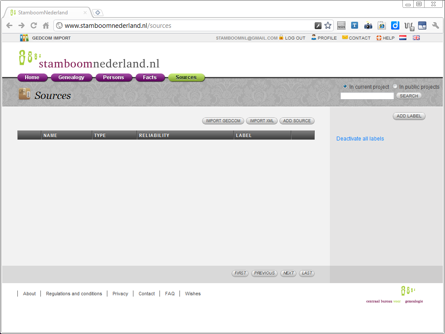Open the Contact footer link

(147, 294)
